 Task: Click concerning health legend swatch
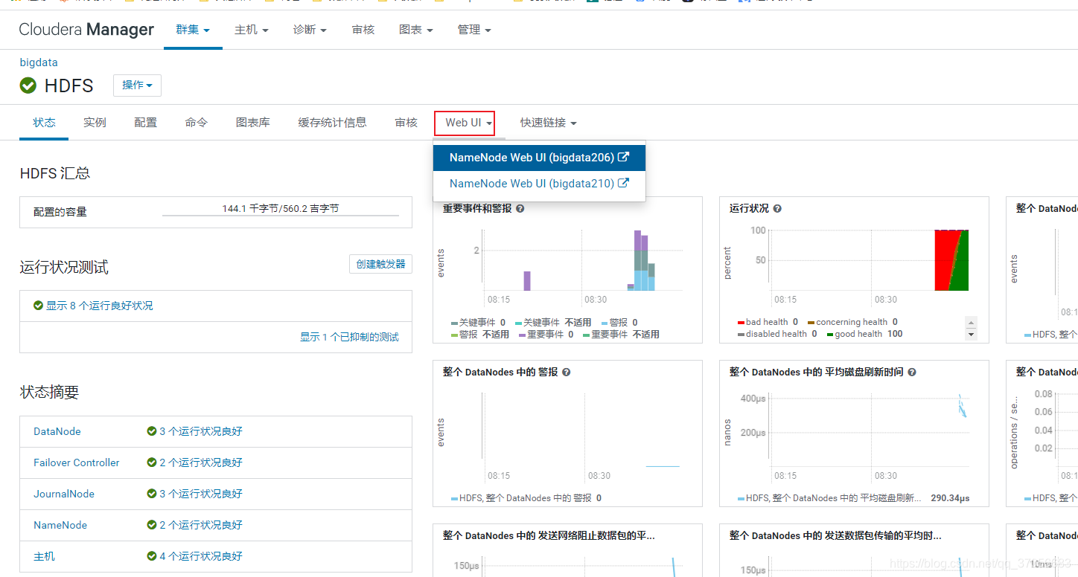pos(811,323)
